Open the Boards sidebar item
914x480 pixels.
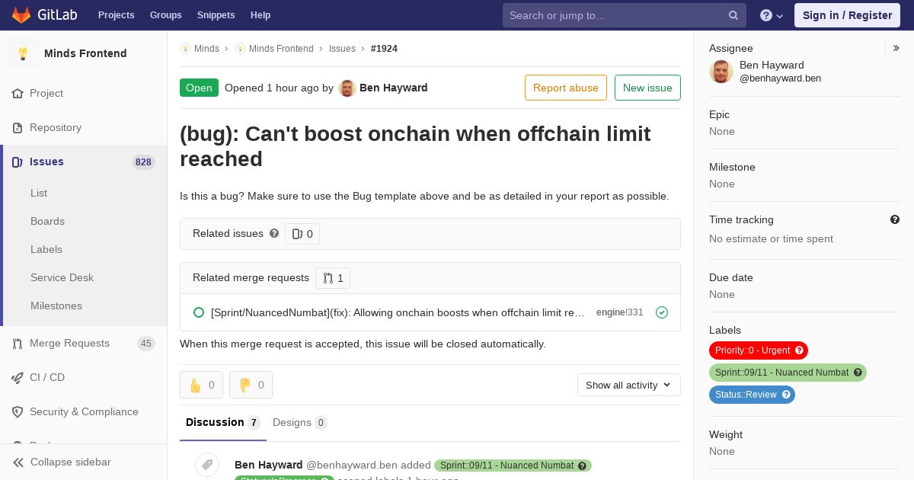47,221
